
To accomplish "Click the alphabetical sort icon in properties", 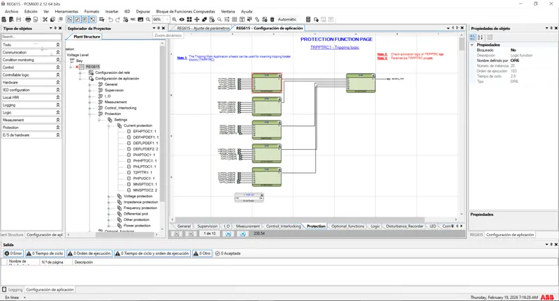I will (480, 38).
